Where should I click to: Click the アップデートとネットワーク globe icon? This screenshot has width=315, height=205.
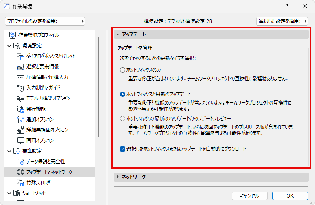click(21, 172)
